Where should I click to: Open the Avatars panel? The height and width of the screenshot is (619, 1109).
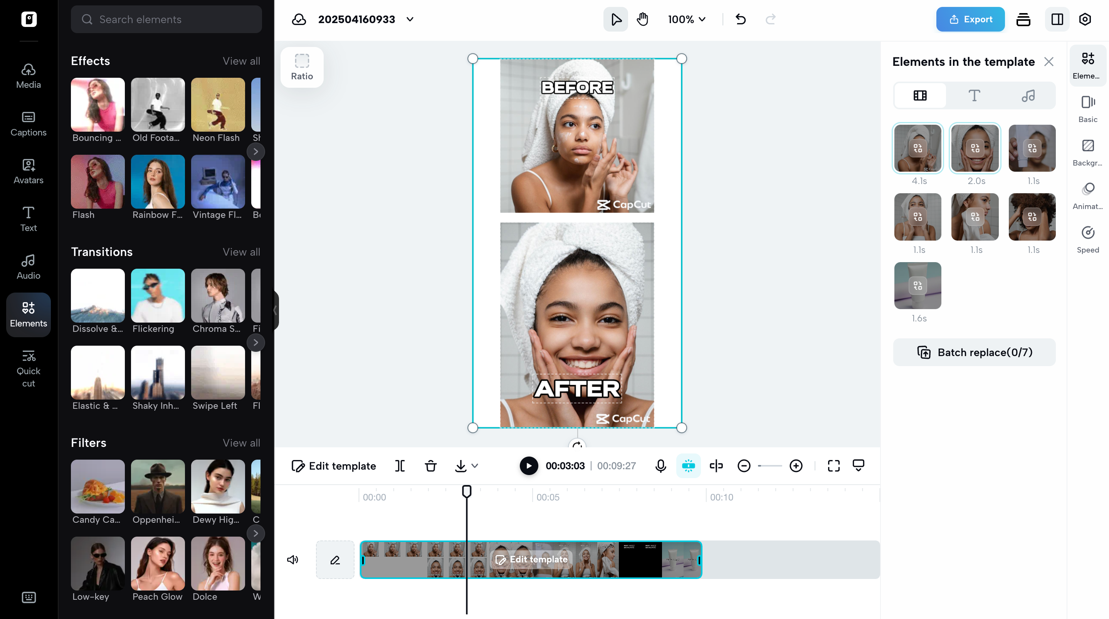(x=28, y=171)
